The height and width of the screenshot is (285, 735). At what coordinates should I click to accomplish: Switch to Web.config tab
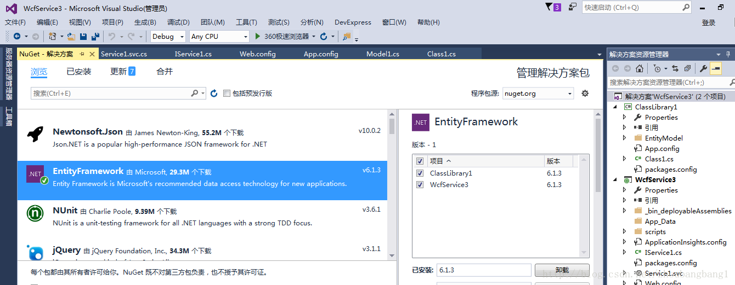coord(258,54)
